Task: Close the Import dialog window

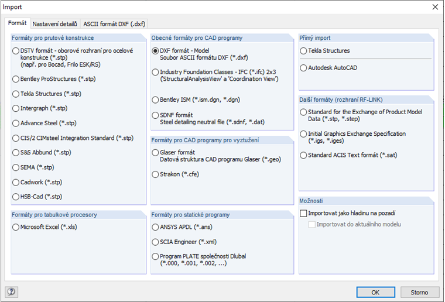Action: tap(434, 7)
